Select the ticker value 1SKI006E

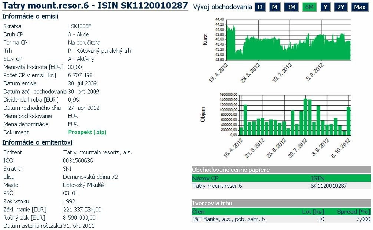pyautogui.click(x=80, y=26)
